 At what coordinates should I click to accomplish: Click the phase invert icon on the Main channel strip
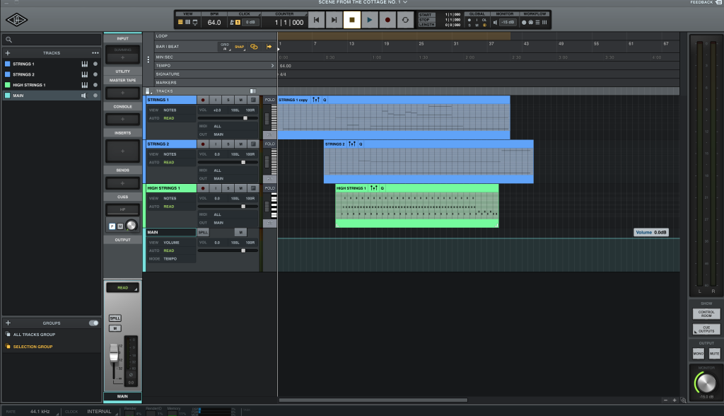[x=129, y=374]
